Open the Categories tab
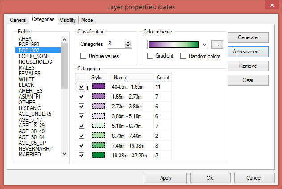 [x=43, y=19]
